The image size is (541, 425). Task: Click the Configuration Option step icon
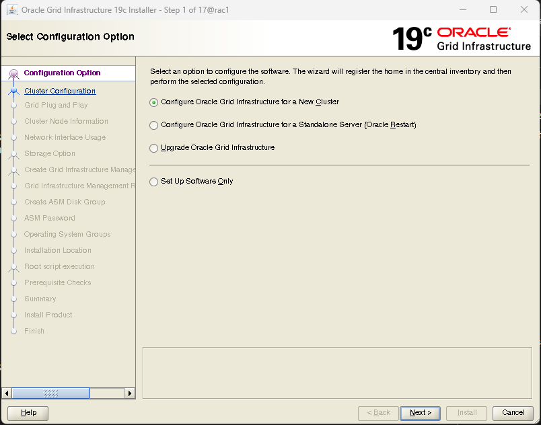coord(14,73)
